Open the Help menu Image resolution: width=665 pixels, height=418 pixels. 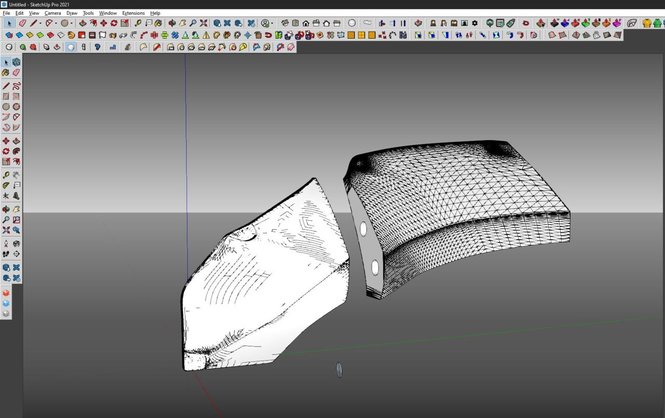point(155,13)
